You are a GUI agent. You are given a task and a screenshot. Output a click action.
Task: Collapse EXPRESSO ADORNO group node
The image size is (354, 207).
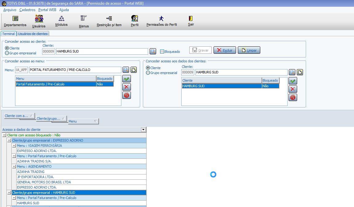pyautogui.click(x=9, y=140)
